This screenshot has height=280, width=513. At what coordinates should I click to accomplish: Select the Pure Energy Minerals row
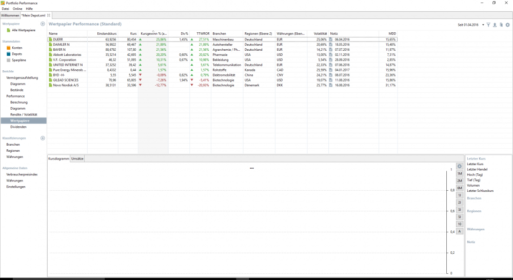coord(223,70)
